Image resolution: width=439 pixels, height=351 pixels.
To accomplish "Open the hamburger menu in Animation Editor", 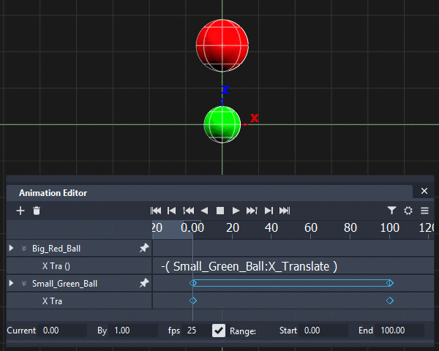I will click(424, 211).
